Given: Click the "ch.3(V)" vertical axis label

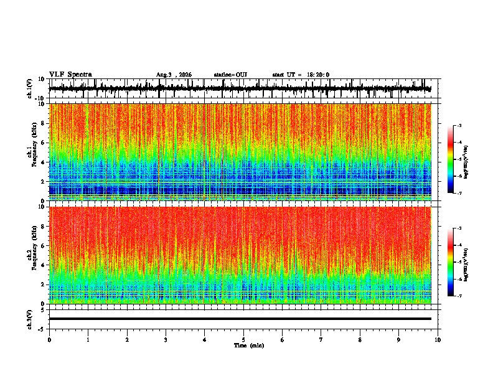Looking at the screenshot, I should [x=30, y=319].
